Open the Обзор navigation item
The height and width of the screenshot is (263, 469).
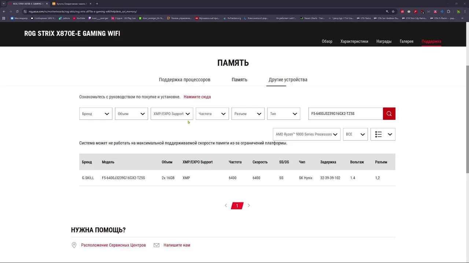tap(327, 41)
